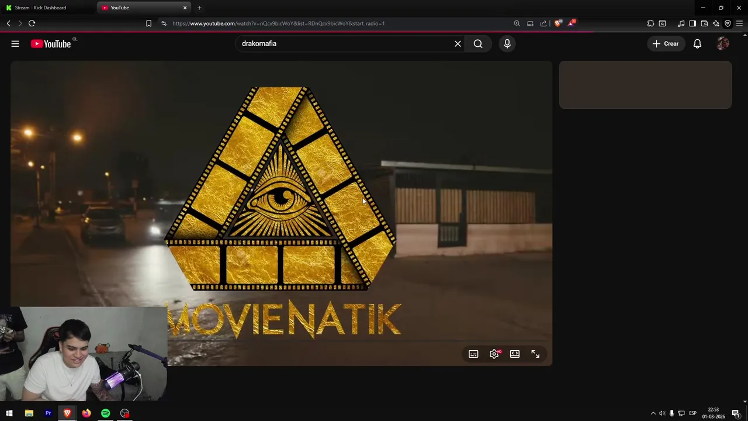Open the account avatar menu
The height and width of the screenshot is (421, 748).
[x=723, y=44]
